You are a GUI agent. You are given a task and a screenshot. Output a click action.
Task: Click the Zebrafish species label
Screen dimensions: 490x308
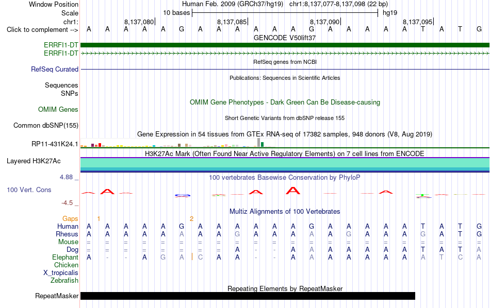tap(64, 281)
